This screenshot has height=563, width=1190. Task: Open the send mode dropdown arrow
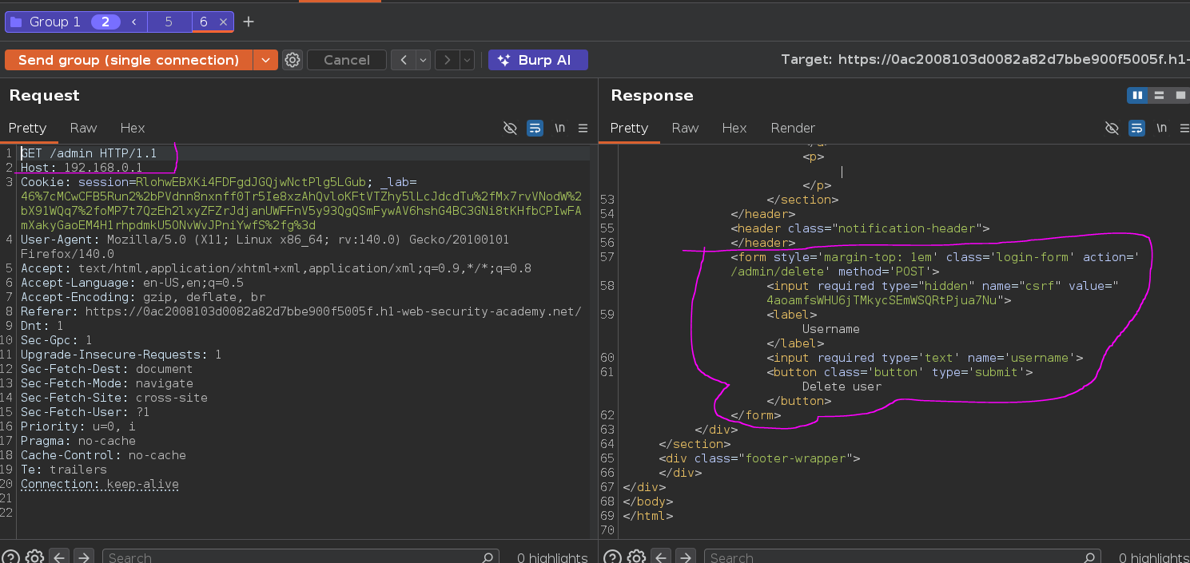[x=265, y=60]
